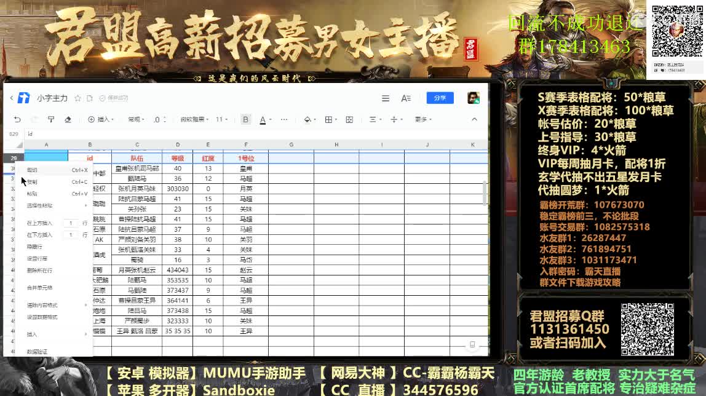Image resolution: width=706 pixels, height=396 pixels.
Task: Click the formula bar showing id
Action: [256, 133]
